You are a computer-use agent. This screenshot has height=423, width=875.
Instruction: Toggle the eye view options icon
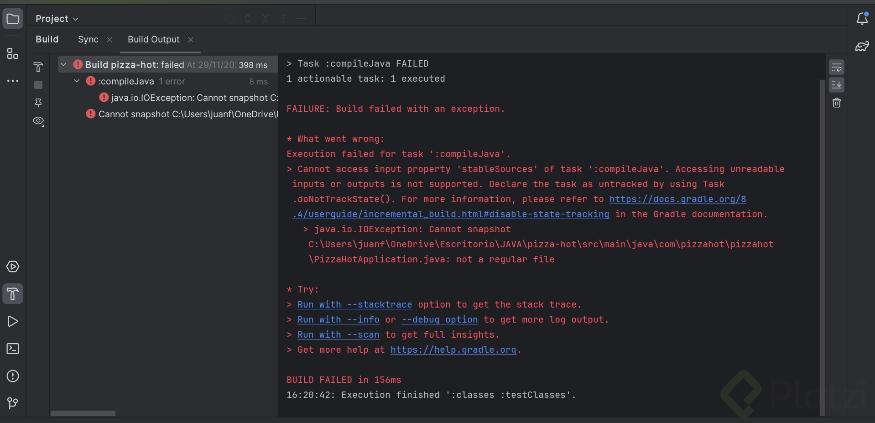tap(38, 121)
